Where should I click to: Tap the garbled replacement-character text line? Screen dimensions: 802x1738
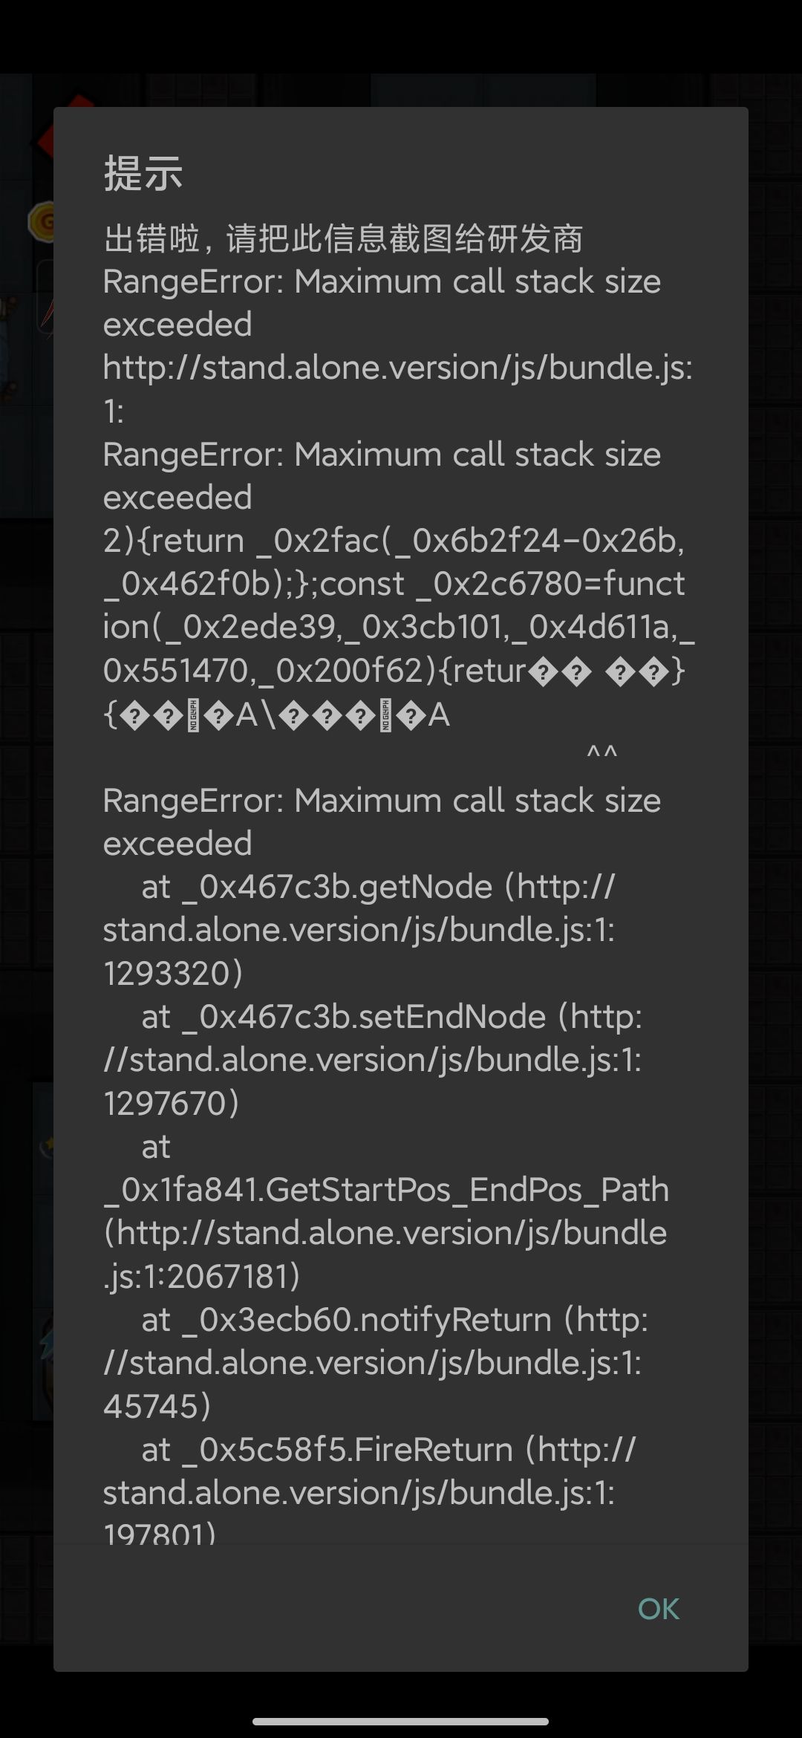pos(276,715)
